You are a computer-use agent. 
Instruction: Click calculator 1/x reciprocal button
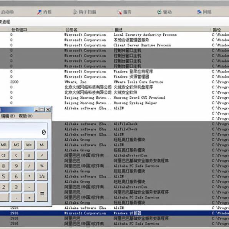tap(42, 176)
